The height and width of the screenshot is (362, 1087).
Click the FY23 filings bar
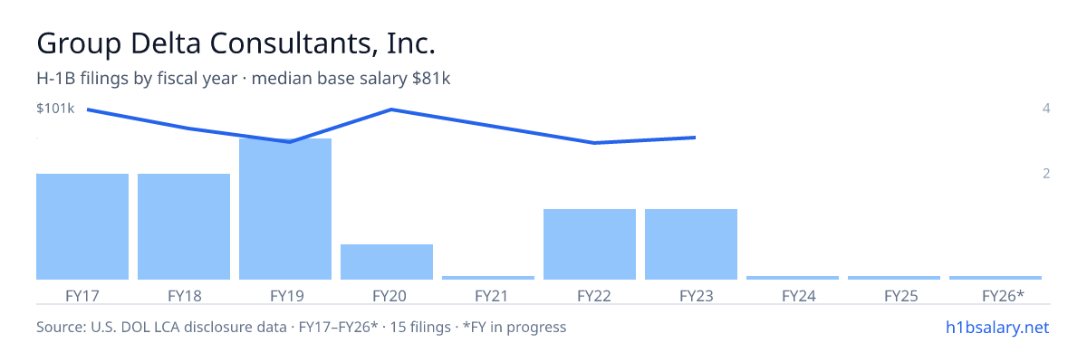click(691, 244)
